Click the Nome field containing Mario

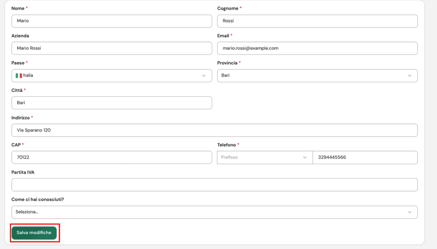[111, 21]
